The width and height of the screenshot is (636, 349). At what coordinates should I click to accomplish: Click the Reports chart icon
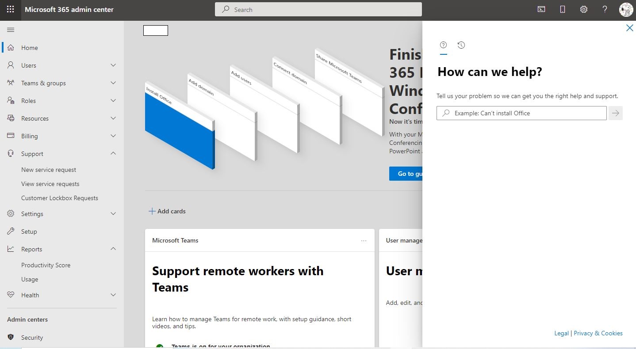click(11, 249)
